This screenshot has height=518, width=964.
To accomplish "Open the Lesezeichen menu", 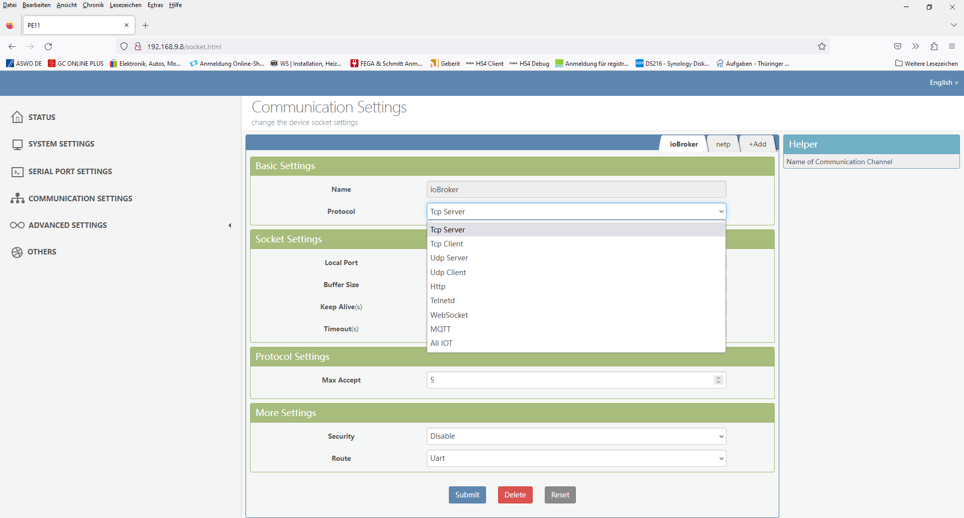I will pos(126,5).
